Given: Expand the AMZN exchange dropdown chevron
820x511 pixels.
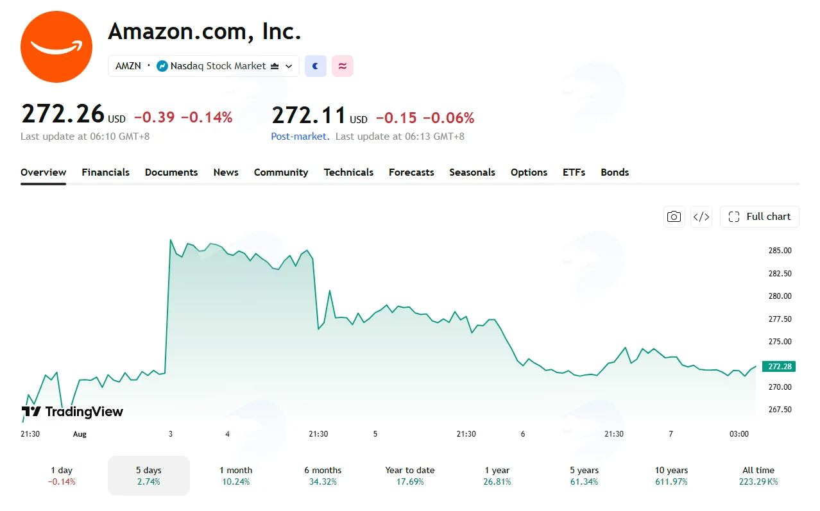Looking at the screenshot, I should coord(289,66).
